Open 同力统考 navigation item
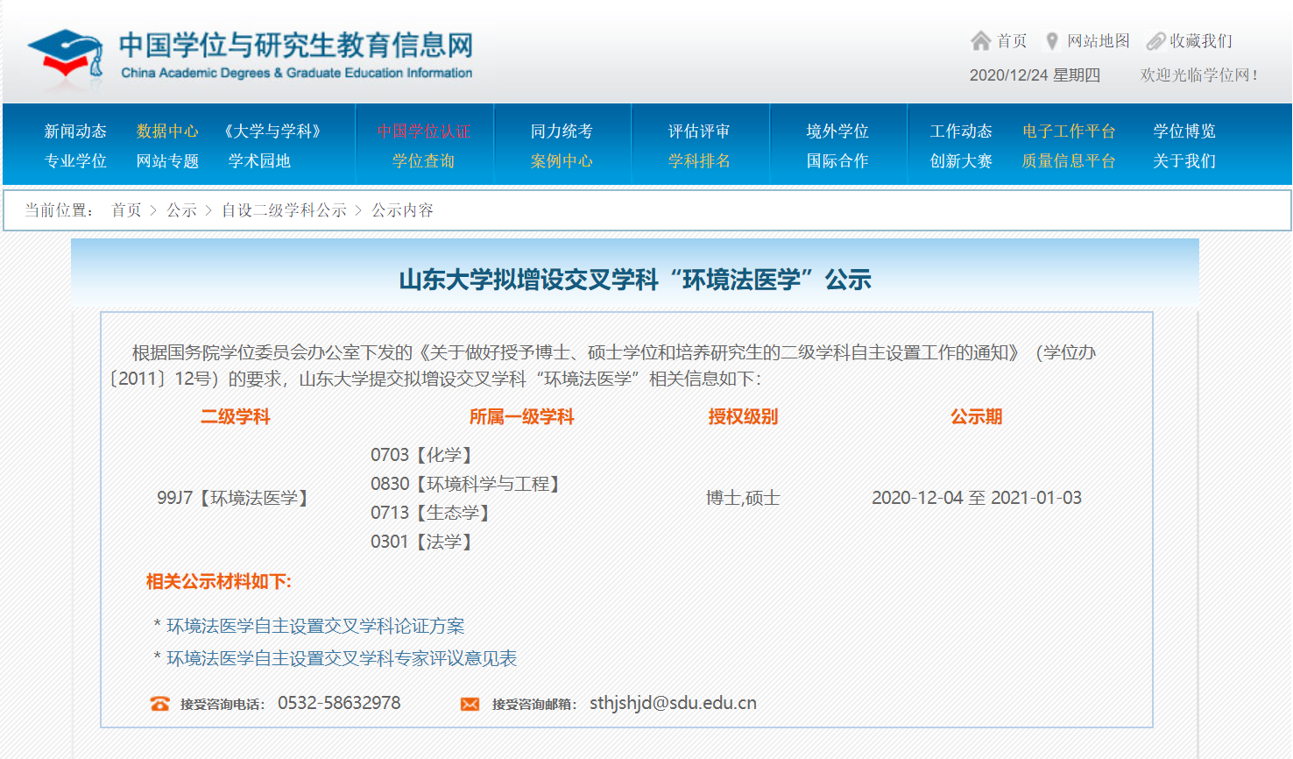 tap(562, 131)
